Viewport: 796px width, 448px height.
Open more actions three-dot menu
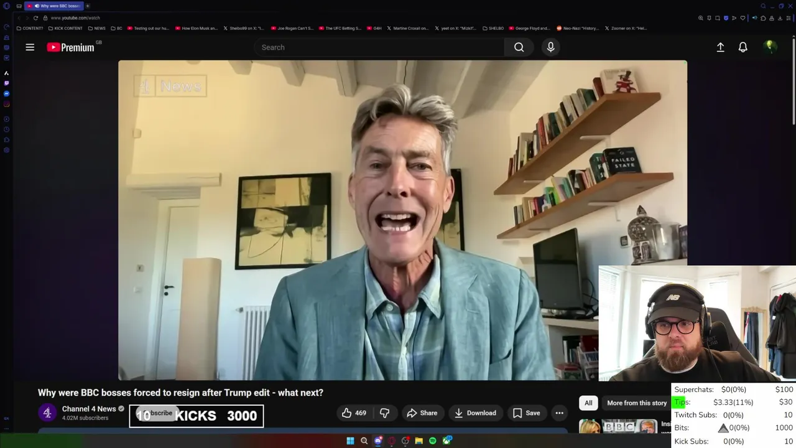coord(559,413)
